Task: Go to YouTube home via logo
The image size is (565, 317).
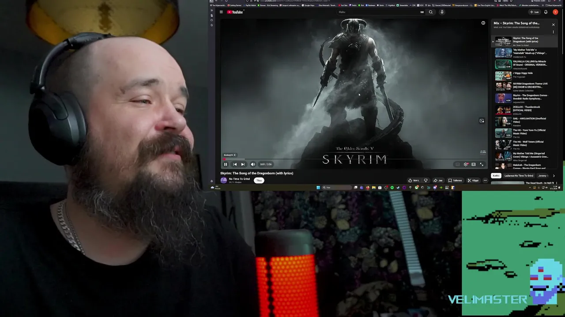Action: 235,12
